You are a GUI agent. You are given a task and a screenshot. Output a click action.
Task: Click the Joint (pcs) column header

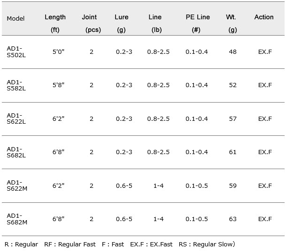[92, 23]
